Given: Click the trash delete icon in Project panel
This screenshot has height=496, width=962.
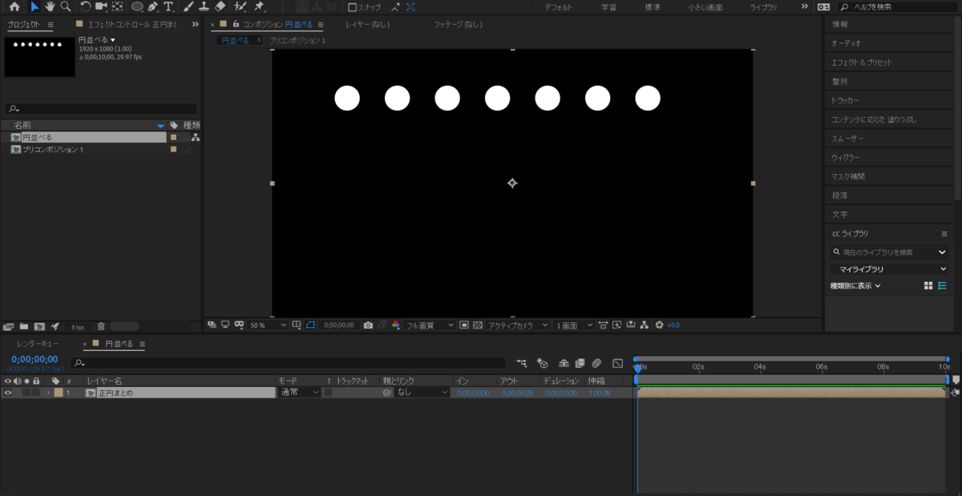Looking at the screenshot, I should pos(101,326).
